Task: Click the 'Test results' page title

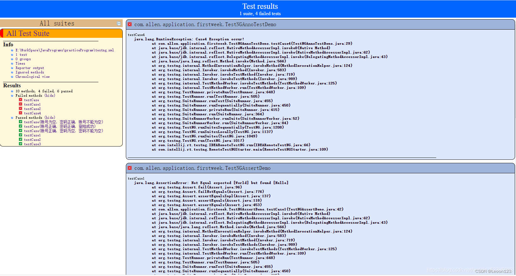Action: coord(260,6)
